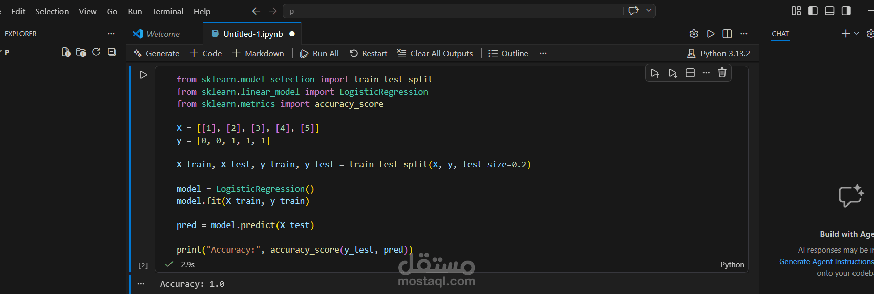
Task: Click the command center search box
Action: (x=453, y=11)
